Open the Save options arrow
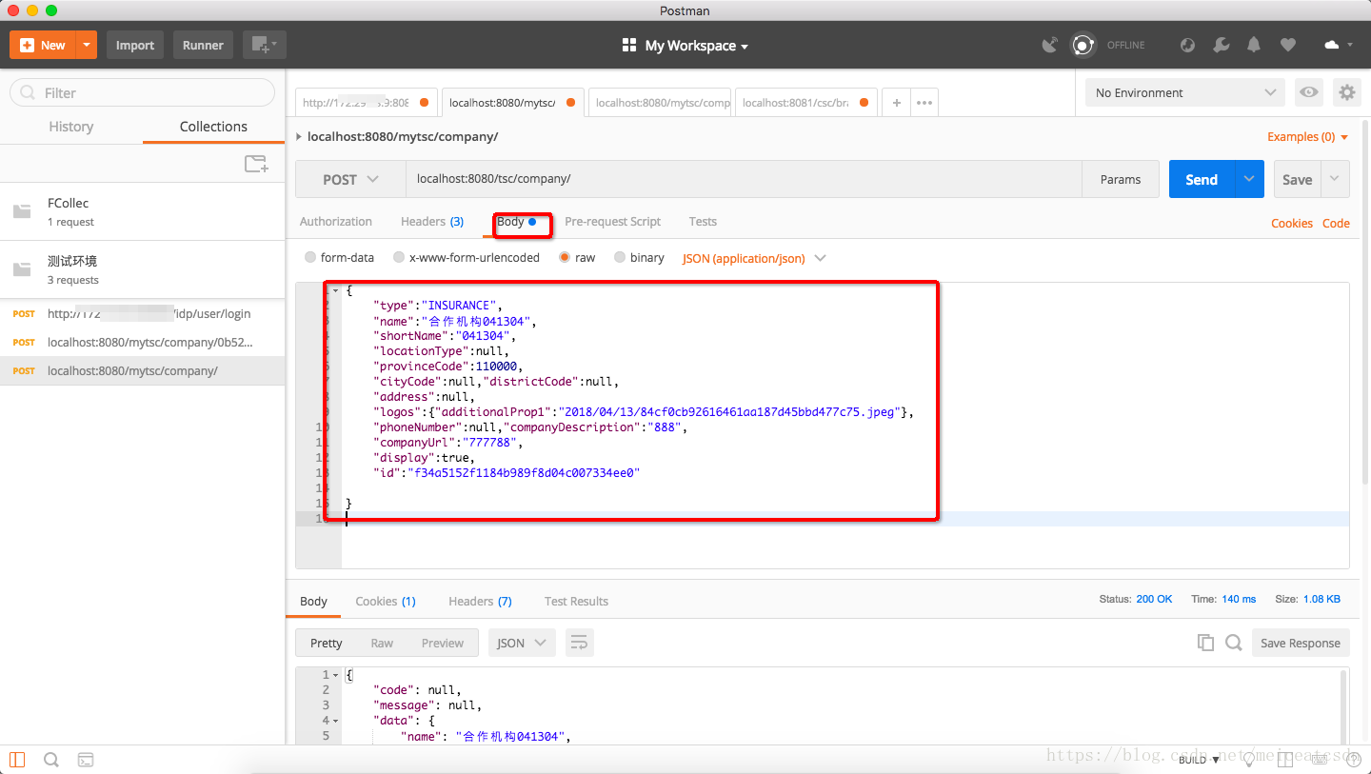 pyautogui.click(x=1335, y=179)
